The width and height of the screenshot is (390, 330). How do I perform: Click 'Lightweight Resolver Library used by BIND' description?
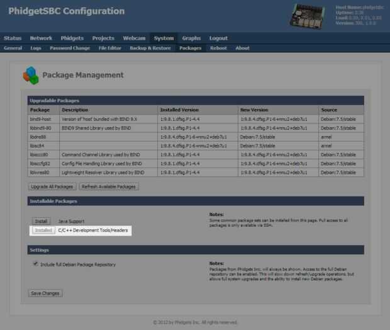(x=103, y=173)
